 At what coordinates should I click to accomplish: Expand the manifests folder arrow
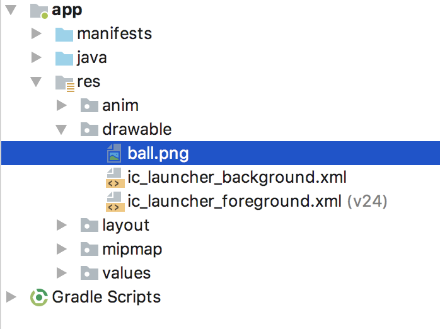tap(37, 33)
